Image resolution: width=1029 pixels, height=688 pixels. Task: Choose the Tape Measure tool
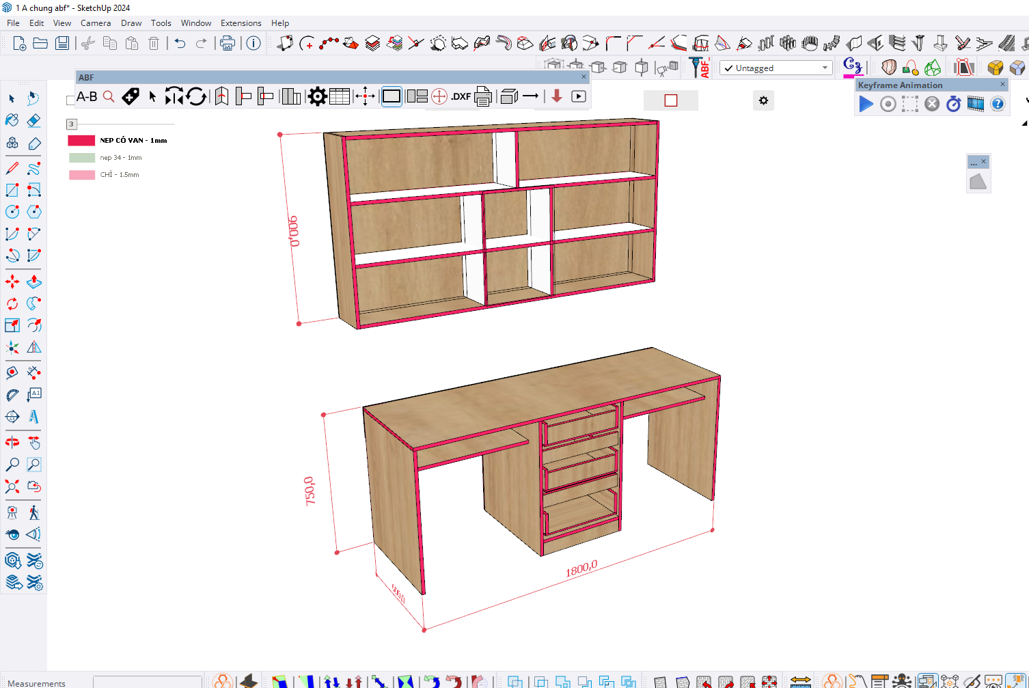[12, 395]
